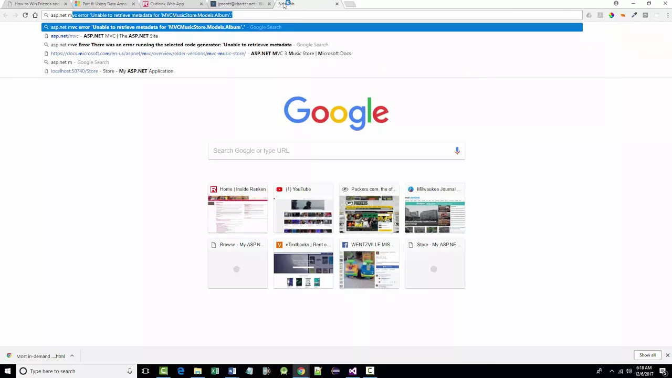Open the (1) YouTube thumbnail tile
This screenshot has width=672, height=378.
[x=303, y=208]
